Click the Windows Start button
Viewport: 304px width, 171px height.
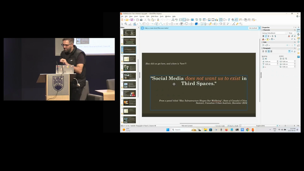coord(168,130)
